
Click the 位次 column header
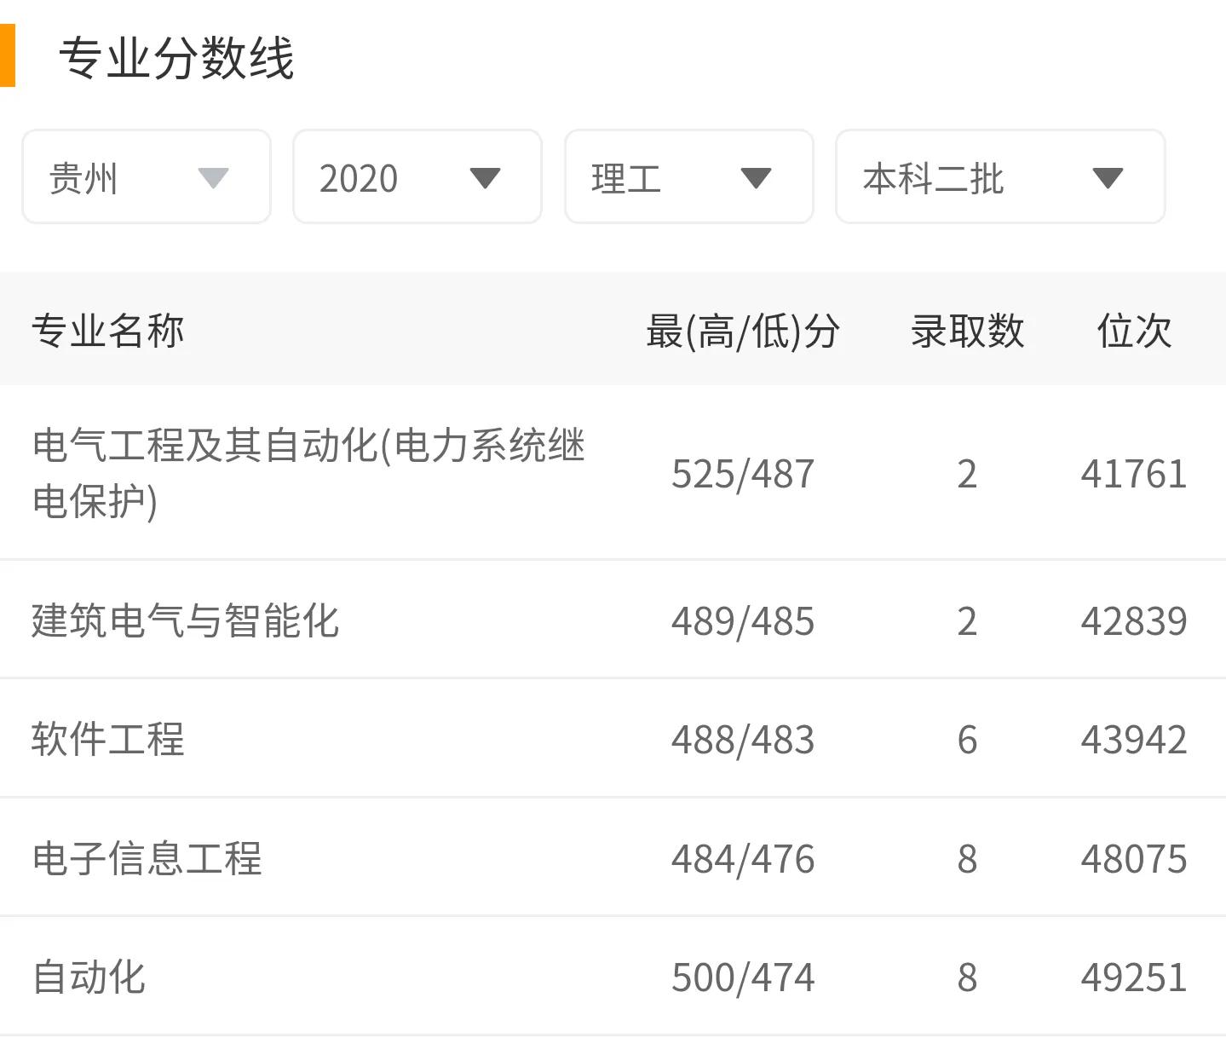click(1134, 331)
